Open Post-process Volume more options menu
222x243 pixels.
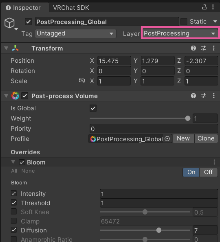coord(214,96)
